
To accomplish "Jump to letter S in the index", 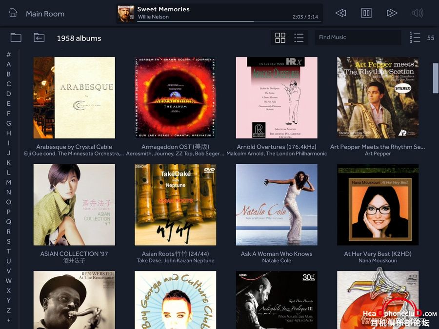I will coord(9,241).
